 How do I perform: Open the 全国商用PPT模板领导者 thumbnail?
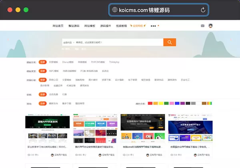click(x=143, y=128)
